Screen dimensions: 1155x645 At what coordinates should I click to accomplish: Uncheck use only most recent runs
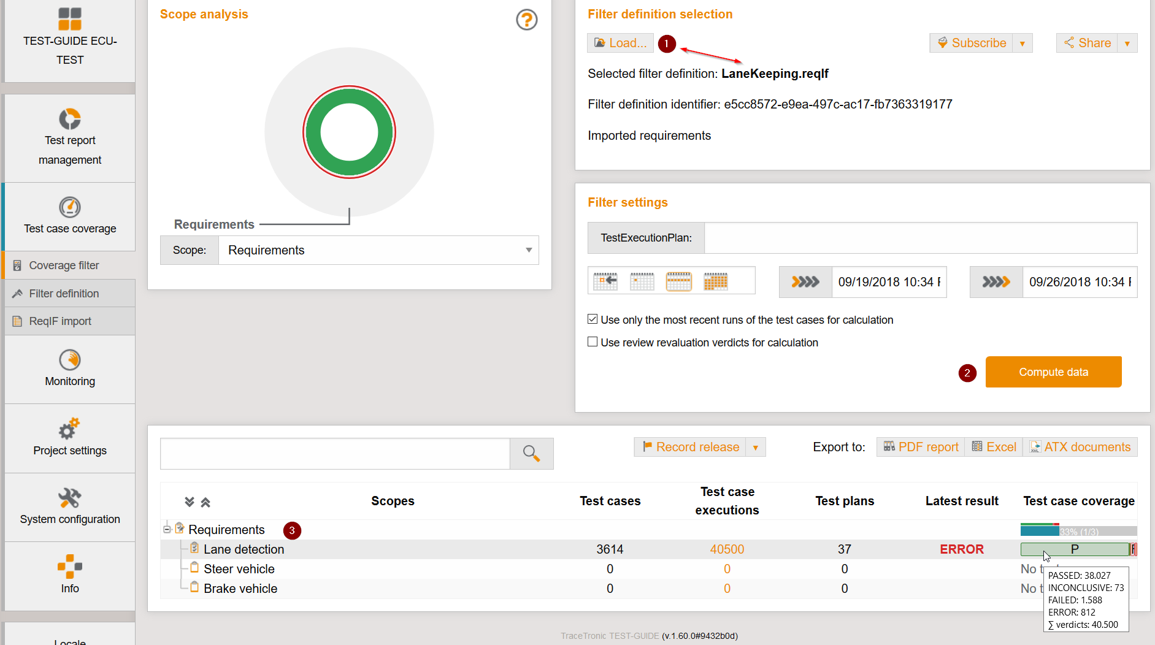593,319
